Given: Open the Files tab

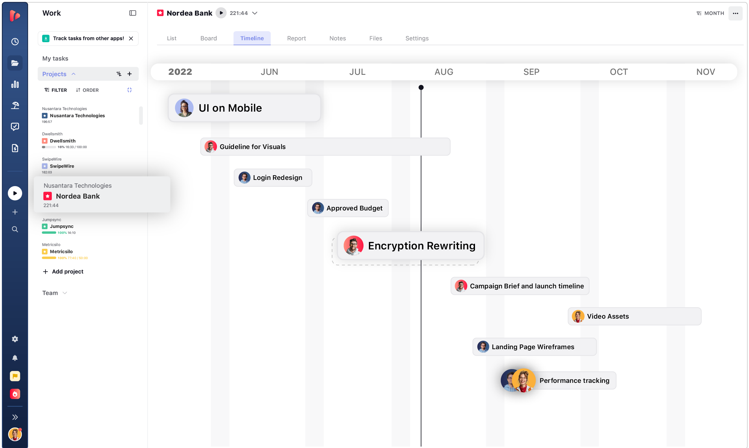Looking at the screenshot, I should point(376,38).
